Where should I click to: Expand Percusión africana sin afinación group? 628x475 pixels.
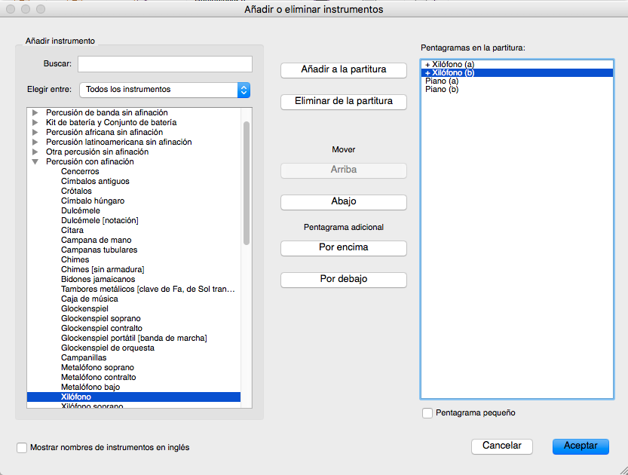pos(35,133)
